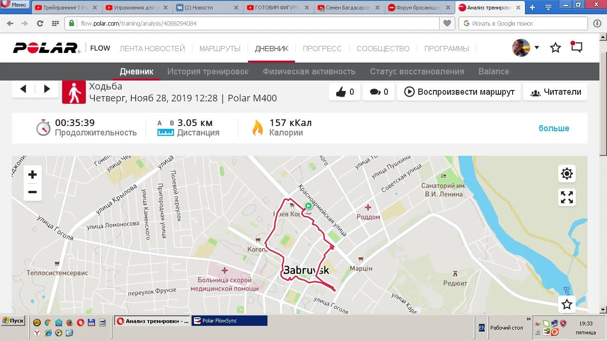Open 'ЛЕНТА НОВОСТЕЙ' in the navigation
This screenshot has width=607, height=341.
[x=152, y=48]
